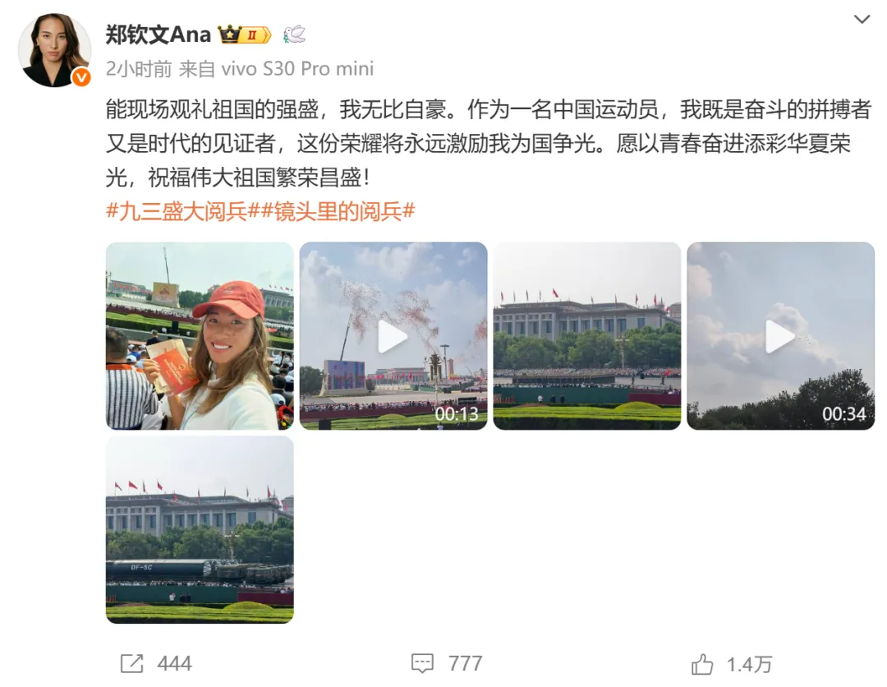Click the repost share icon
Screen dimensions: 887x687
[x=131, y=663]
